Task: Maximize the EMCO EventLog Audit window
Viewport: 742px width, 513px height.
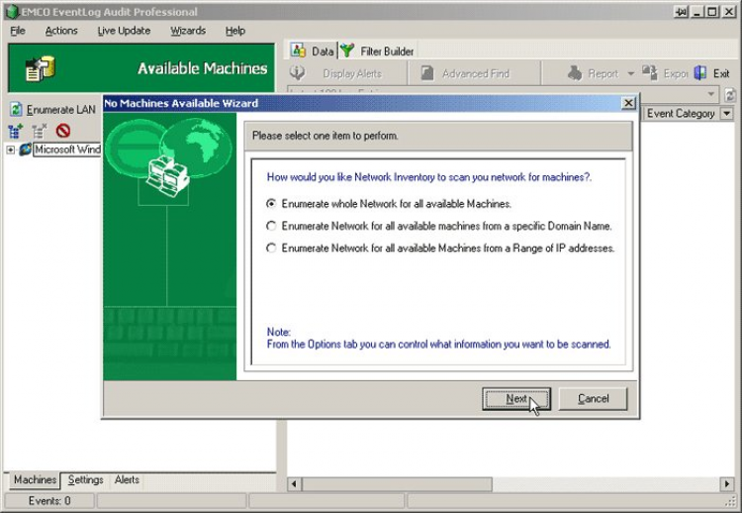Action: click(x=712, y=12)
